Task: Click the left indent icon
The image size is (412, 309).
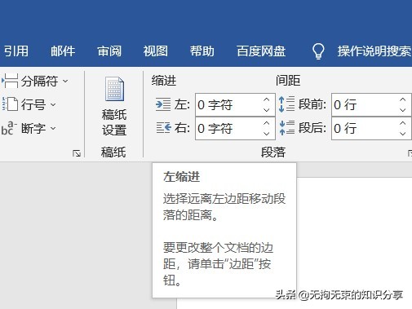Action: point(163,104)
